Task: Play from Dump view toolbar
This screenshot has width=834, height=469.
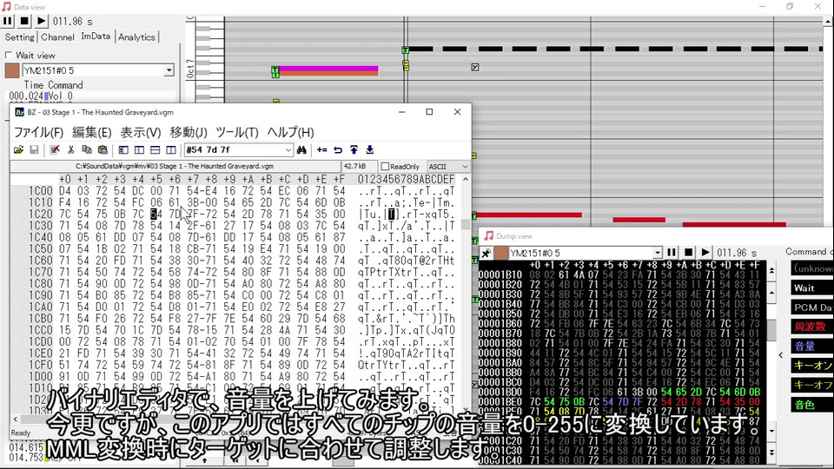Action: (705, 253)
